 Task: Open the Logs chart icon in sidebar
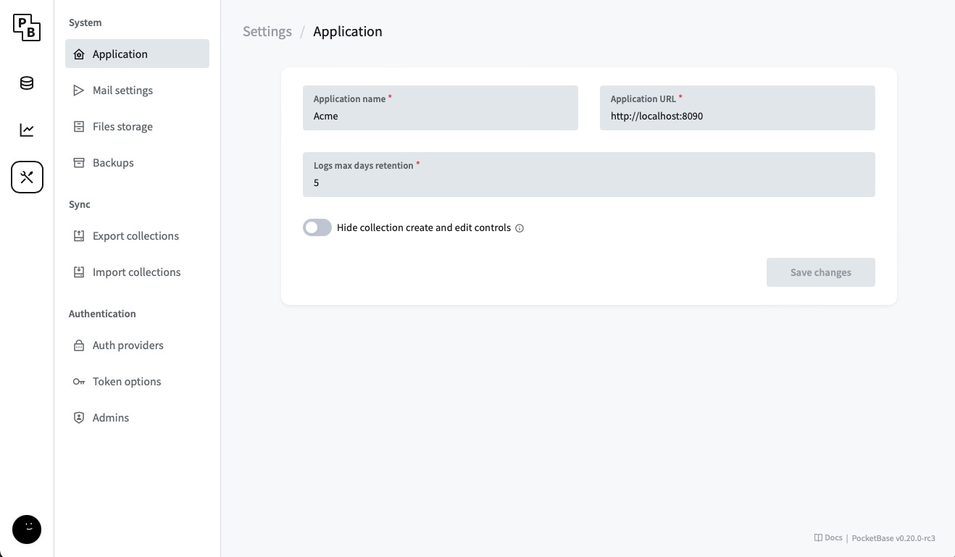pyautogui.click(x=27, y=130)
